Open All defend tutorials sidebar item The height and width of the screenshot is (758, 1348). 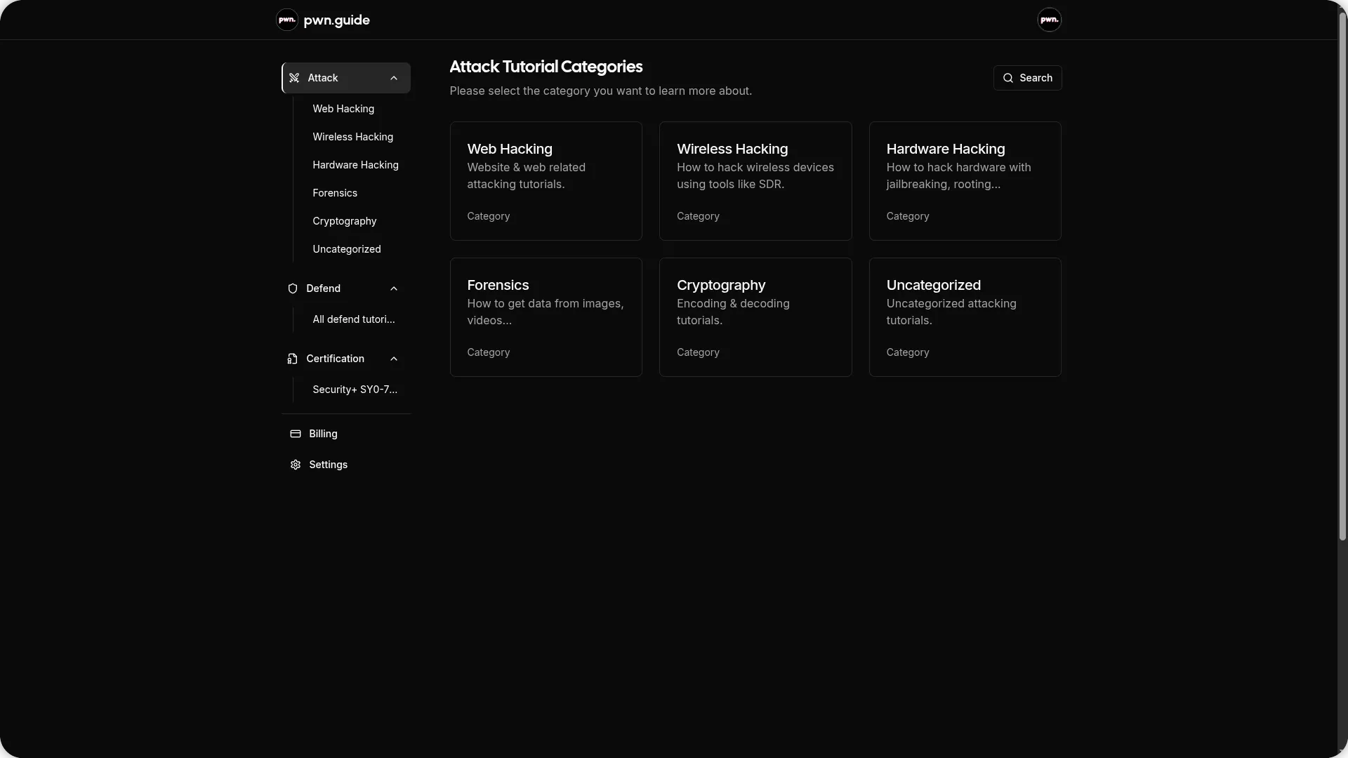coord(353,319)
